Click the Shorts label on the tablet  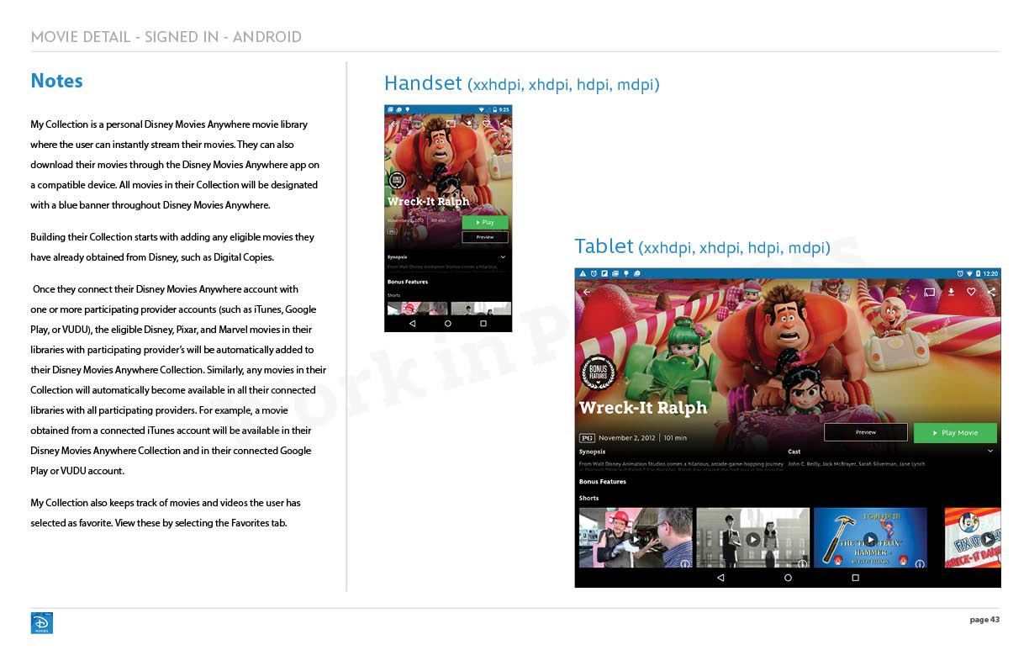[x=588, y=499]
